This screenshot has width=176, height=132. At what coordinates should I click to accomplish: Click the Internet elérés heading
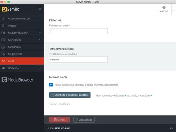coord(58,77)
